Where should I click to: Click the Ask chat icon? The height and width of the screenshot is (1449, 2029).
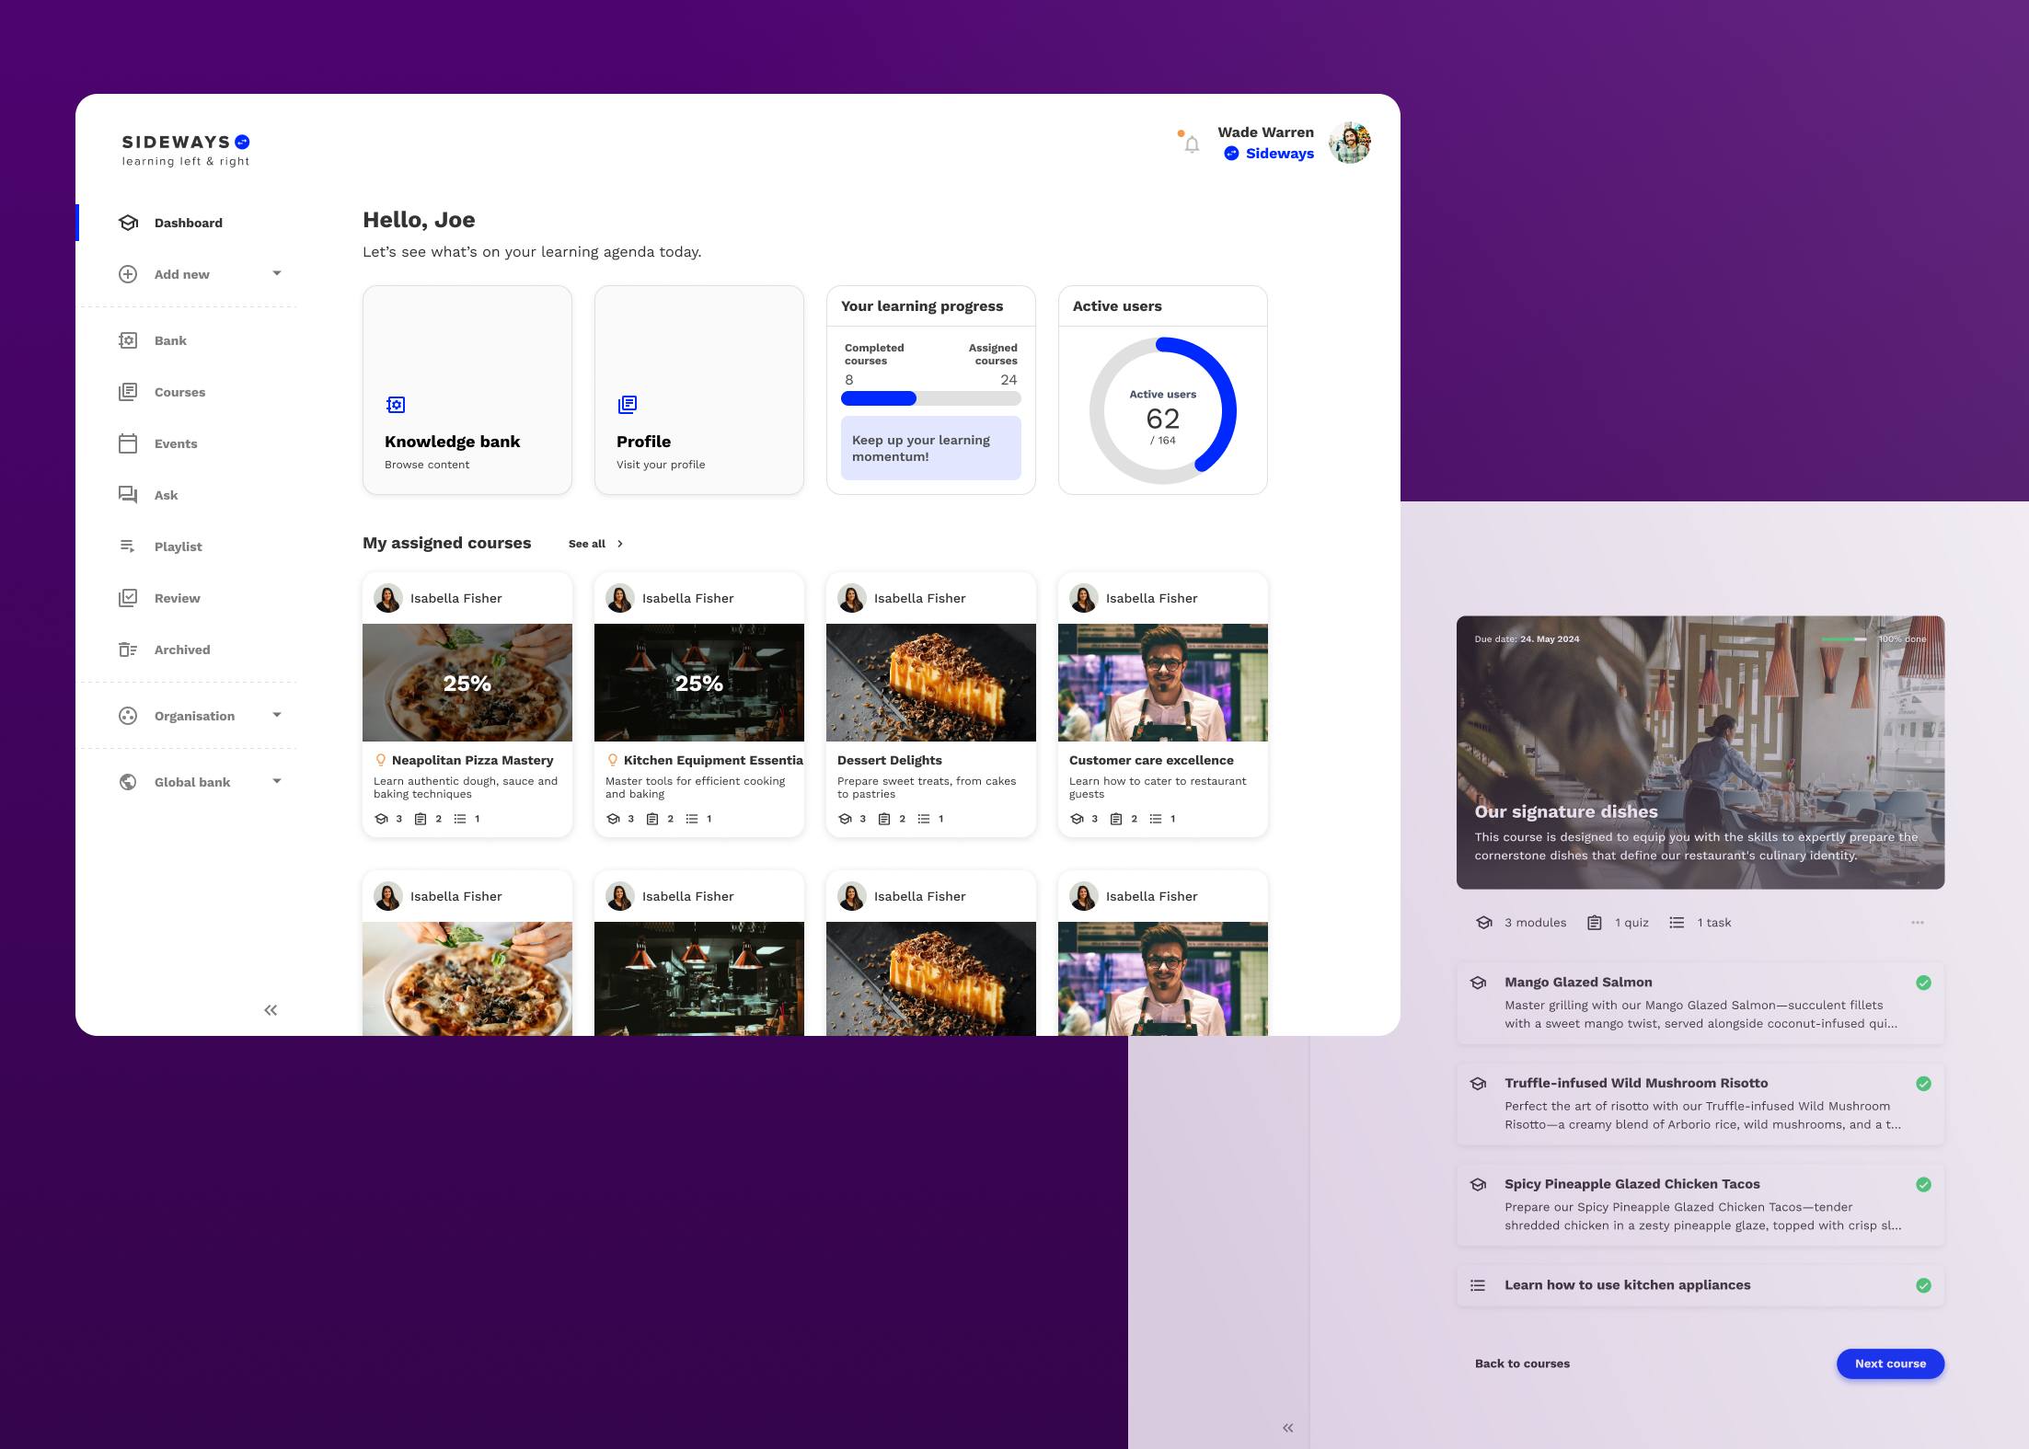click(x=128, y=495)
